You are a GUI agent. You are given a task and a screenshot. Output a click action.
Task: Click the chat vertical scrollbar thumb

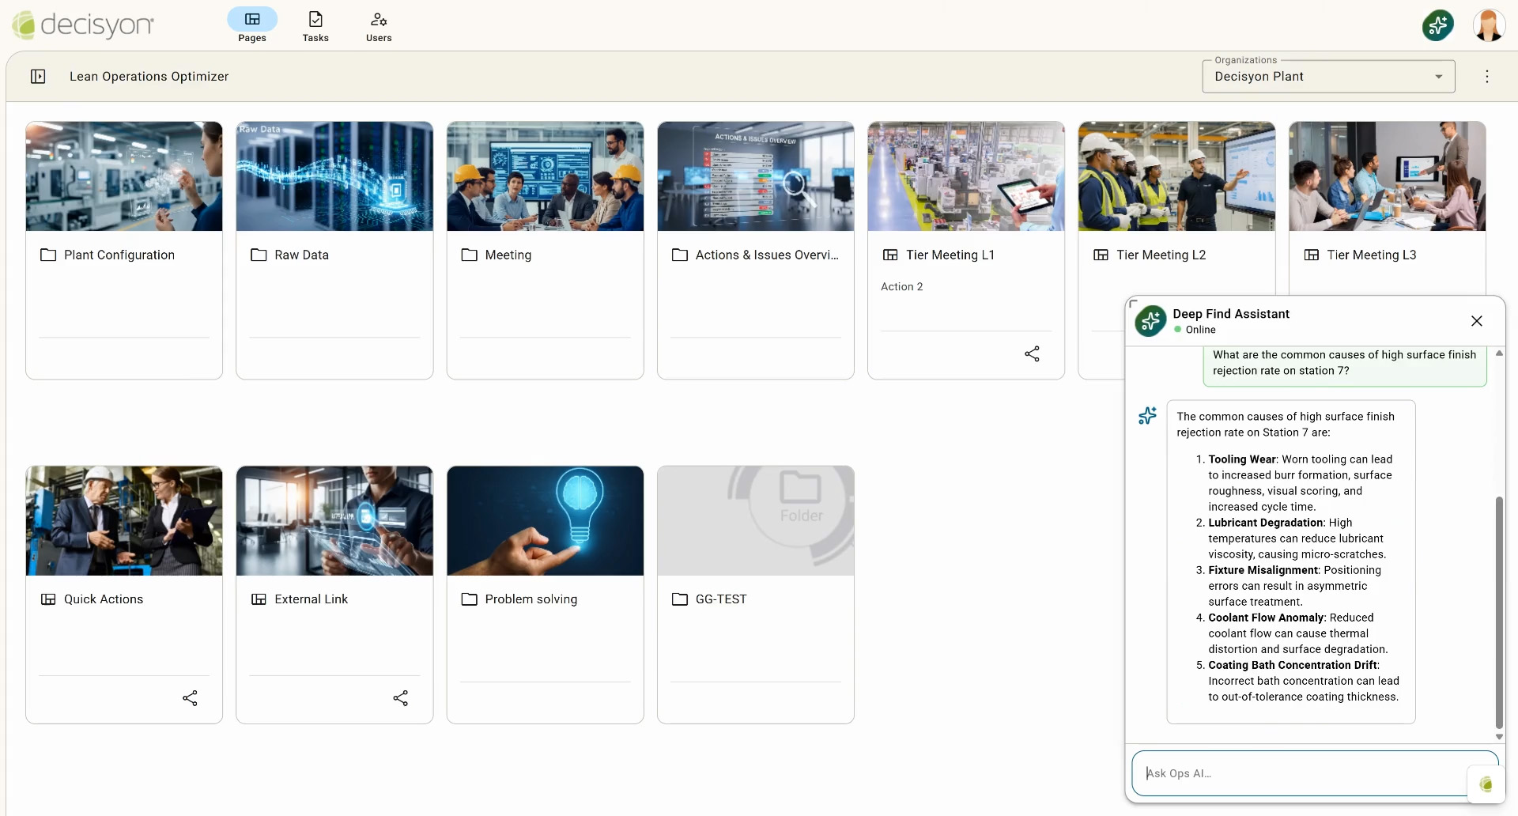(x=1499, y=612)
